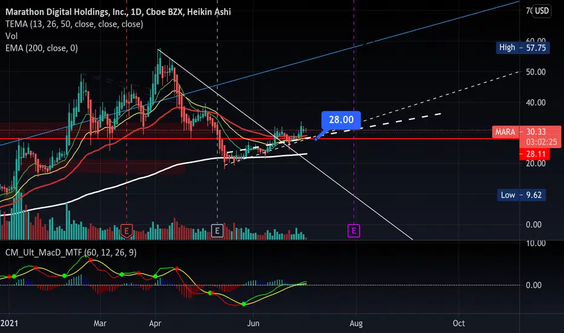Click the MARA 30.33 price tag

(x=526, y=132)
